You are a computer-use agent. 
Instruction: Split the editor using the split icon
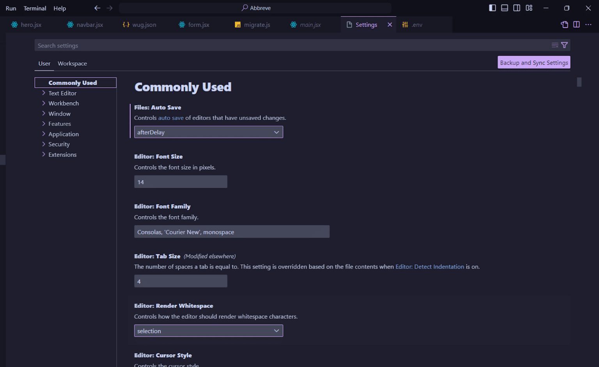576,24
